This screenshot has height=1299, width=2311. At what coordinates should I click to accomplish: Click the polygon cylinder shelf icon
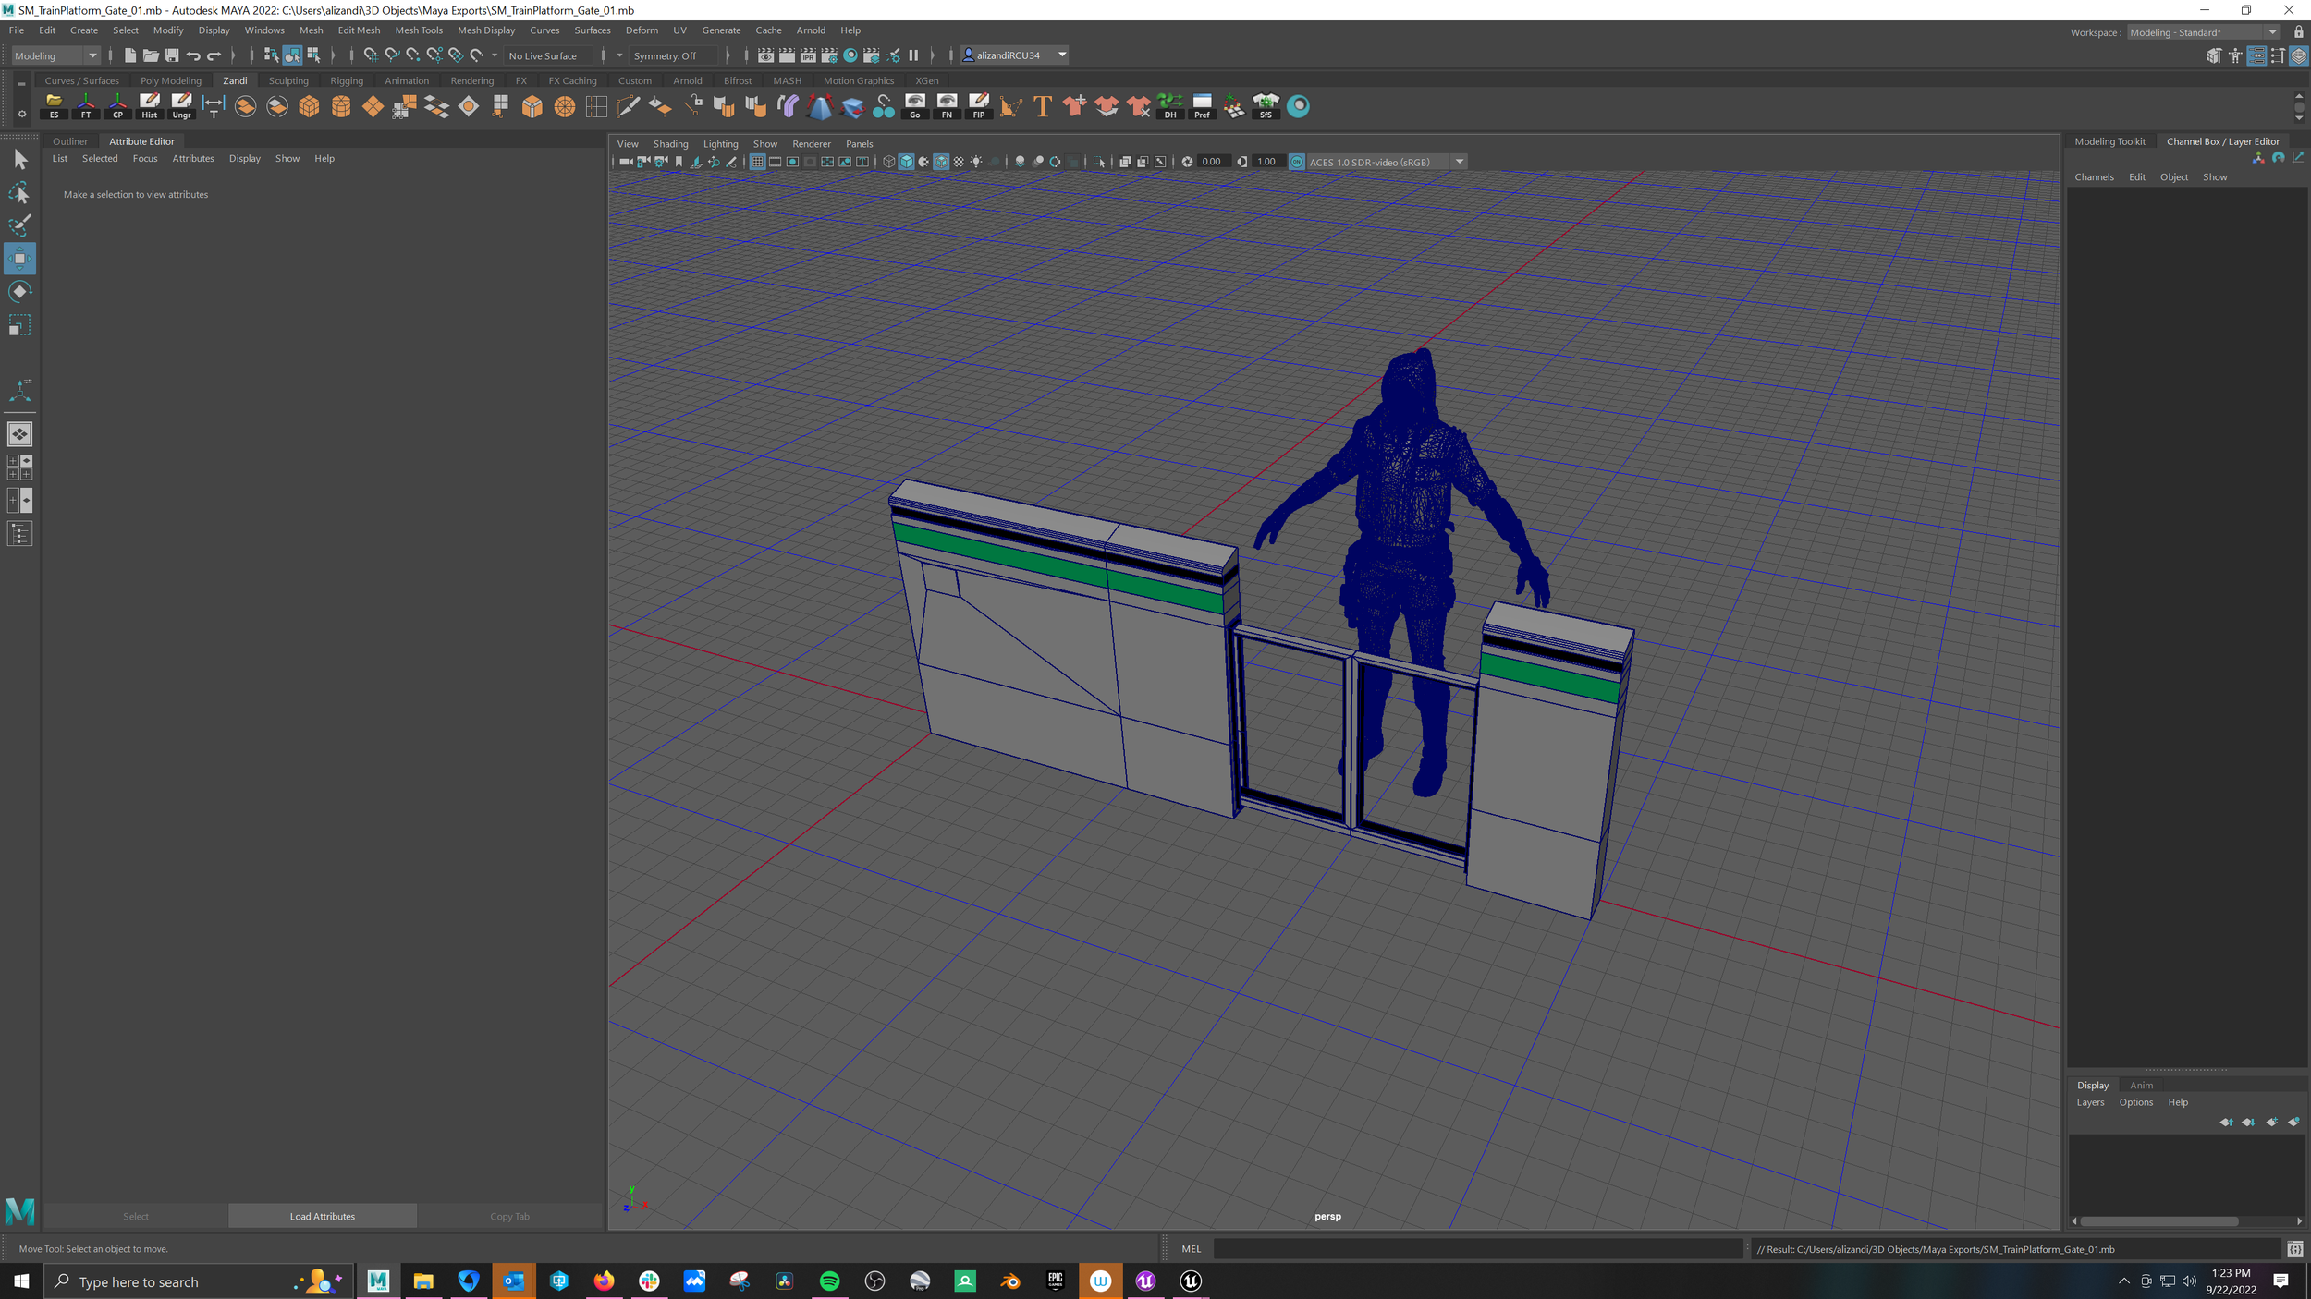click(341, 106)
